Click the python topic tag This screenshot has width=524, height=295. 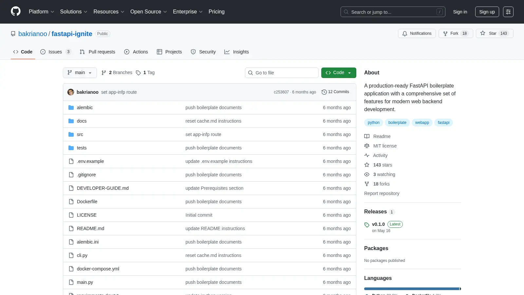[x=373, y=123]
